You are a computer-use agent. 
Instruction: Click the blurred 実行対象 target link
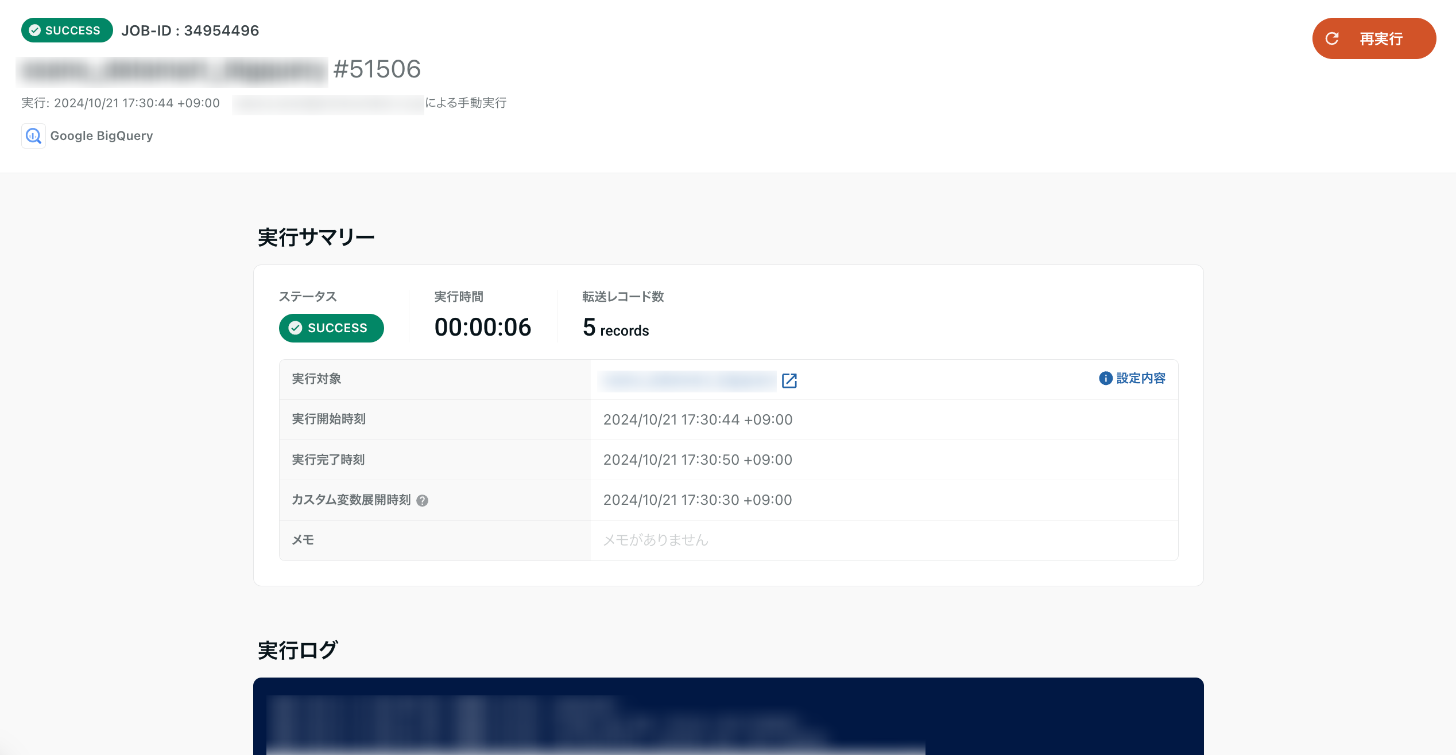687,380
